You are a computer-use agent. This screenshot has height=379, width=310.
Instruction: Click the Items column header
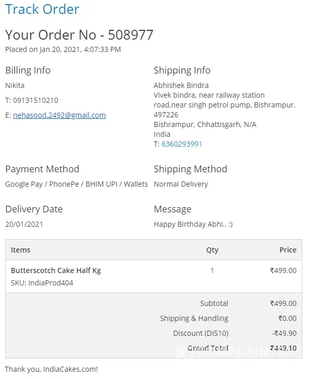(x=21, y=250)
